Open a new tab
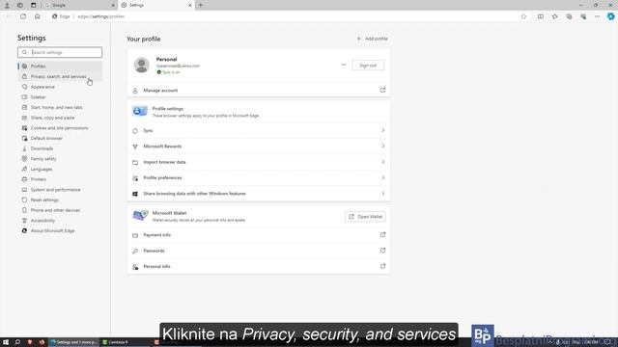 point(201,5)
